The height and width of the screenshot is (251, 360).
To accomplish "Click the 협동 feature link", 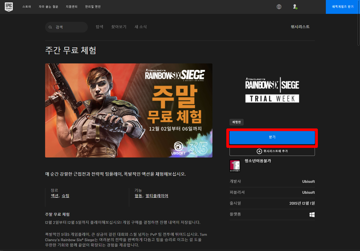I will (x=138, y=196).
